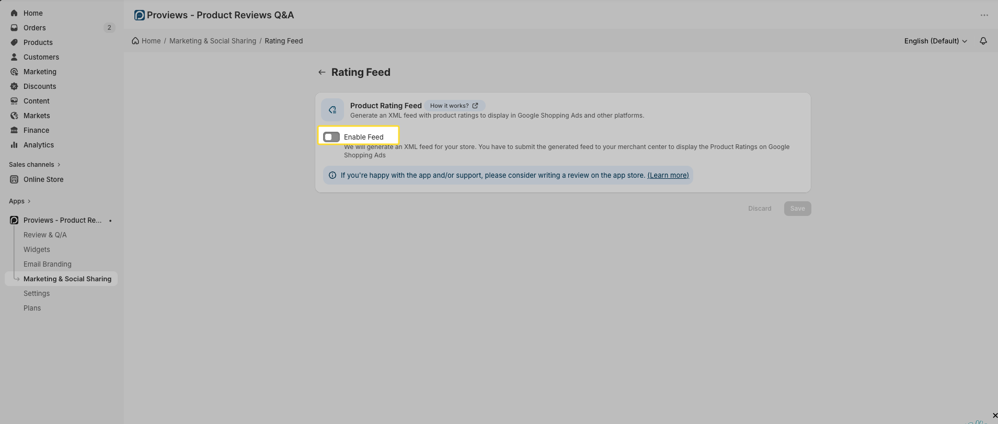
Task: Expand the Sales channels section
Action: coord(35,165)
